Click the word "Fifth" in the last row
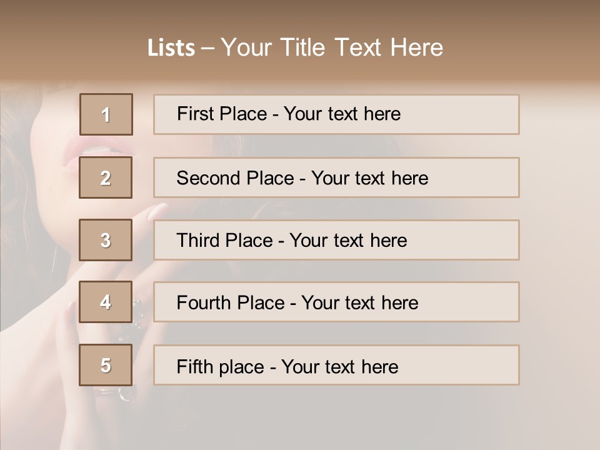The height and width of the screenshot is (450, 600). 195,366
